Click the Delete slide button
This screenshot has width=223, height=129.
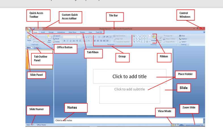56,42
